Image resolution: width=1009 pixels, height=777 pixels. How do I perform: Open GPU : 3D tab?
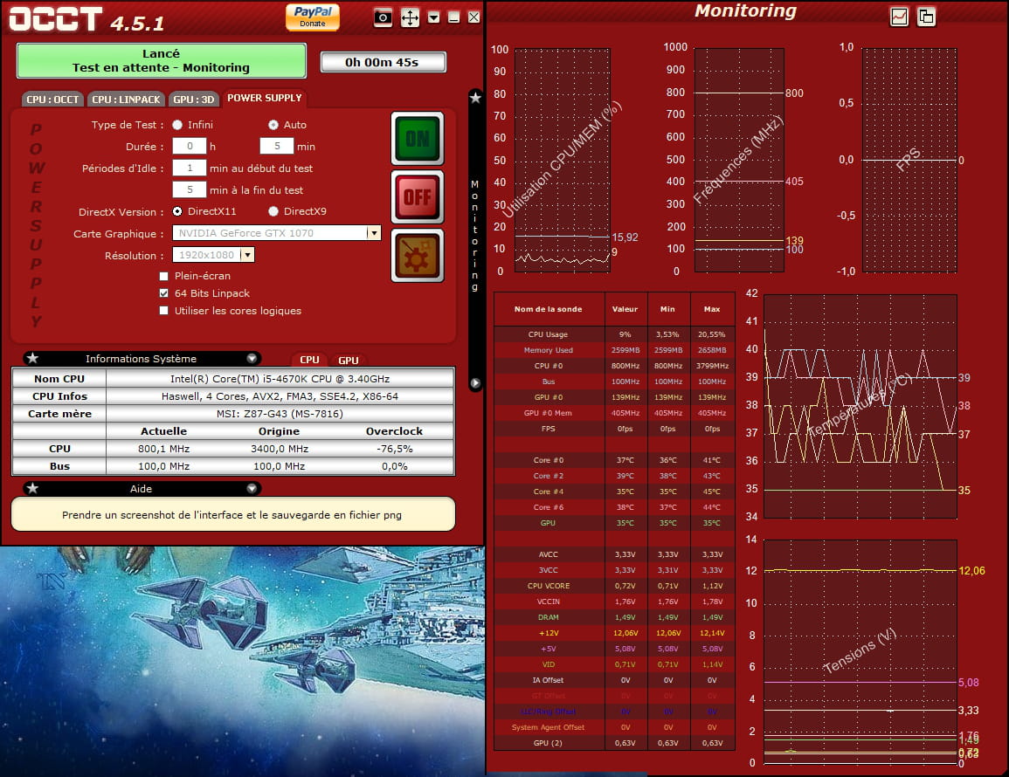[x=194, y=100]
